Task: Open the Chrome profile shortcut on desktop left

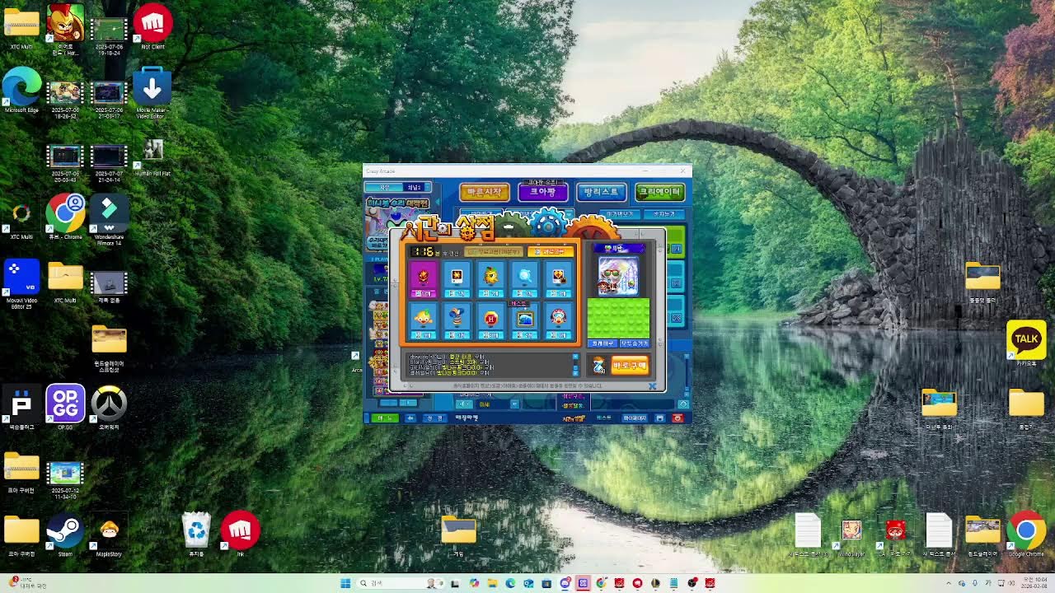Action: point(65,217)
